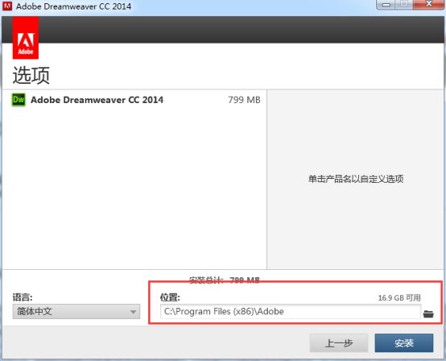Click the 位置: label above path field
The height and width of the screenshot is (361, 446).
pyautogui.click(x=170, y=297)
